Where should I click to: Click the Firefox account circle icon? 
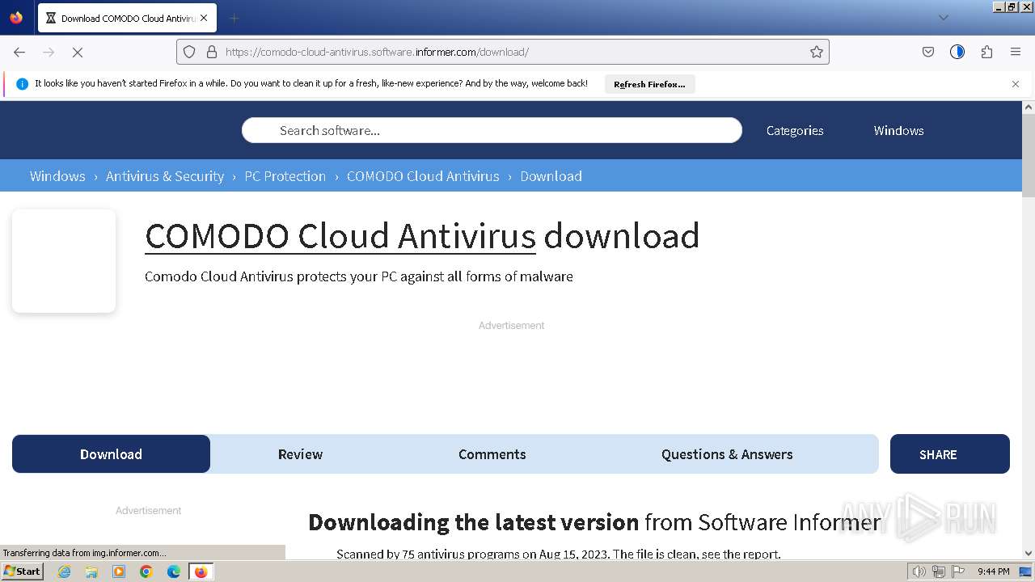click(x=957, y=52)
